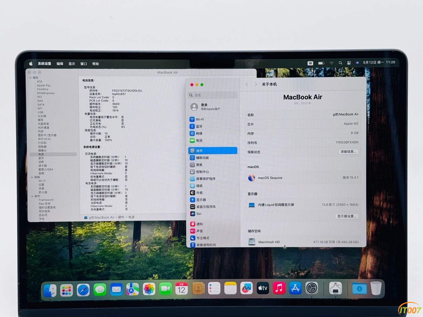
Task: Open App Store in the Dock
Action: (295, 288)
